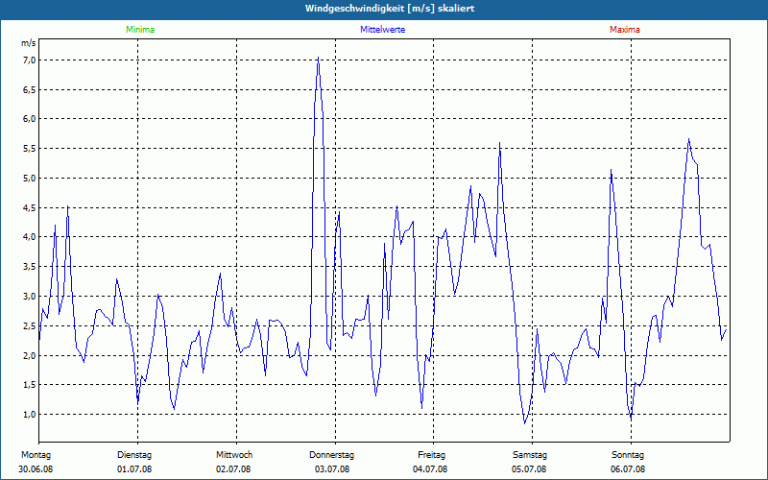Click the Maxima legend label
Image resolution: width=768 pixels, height=480 pixels.
625,30
